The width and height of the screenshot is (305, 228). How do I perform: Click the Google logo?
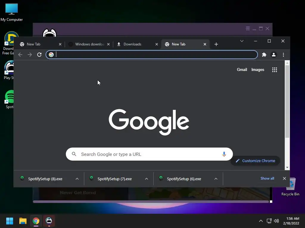149,122
